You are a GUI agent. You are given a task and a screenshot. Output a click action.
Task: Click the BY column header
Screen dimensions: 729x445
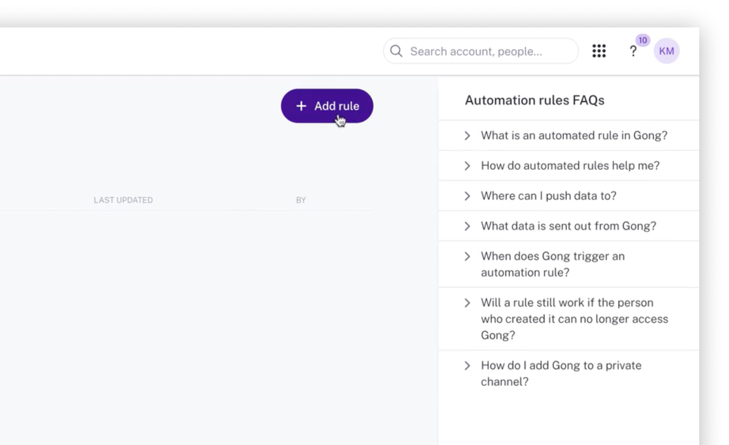pyautogui.click(x=301, y=200)
